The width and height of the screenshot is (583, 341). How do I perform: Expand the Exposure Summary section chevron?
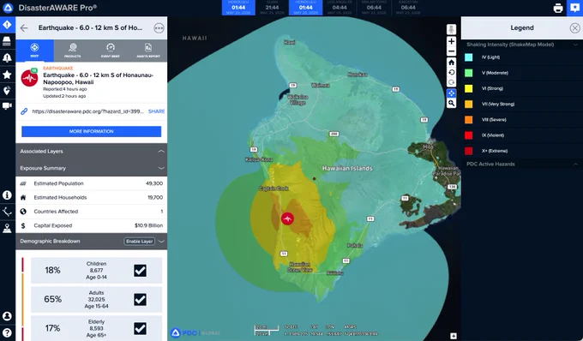(161, 168)
